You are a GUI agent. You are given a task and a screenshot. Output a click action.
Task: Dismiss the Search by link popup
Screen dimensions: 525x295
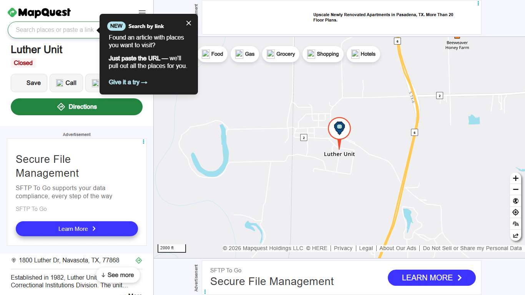(189, 23)
